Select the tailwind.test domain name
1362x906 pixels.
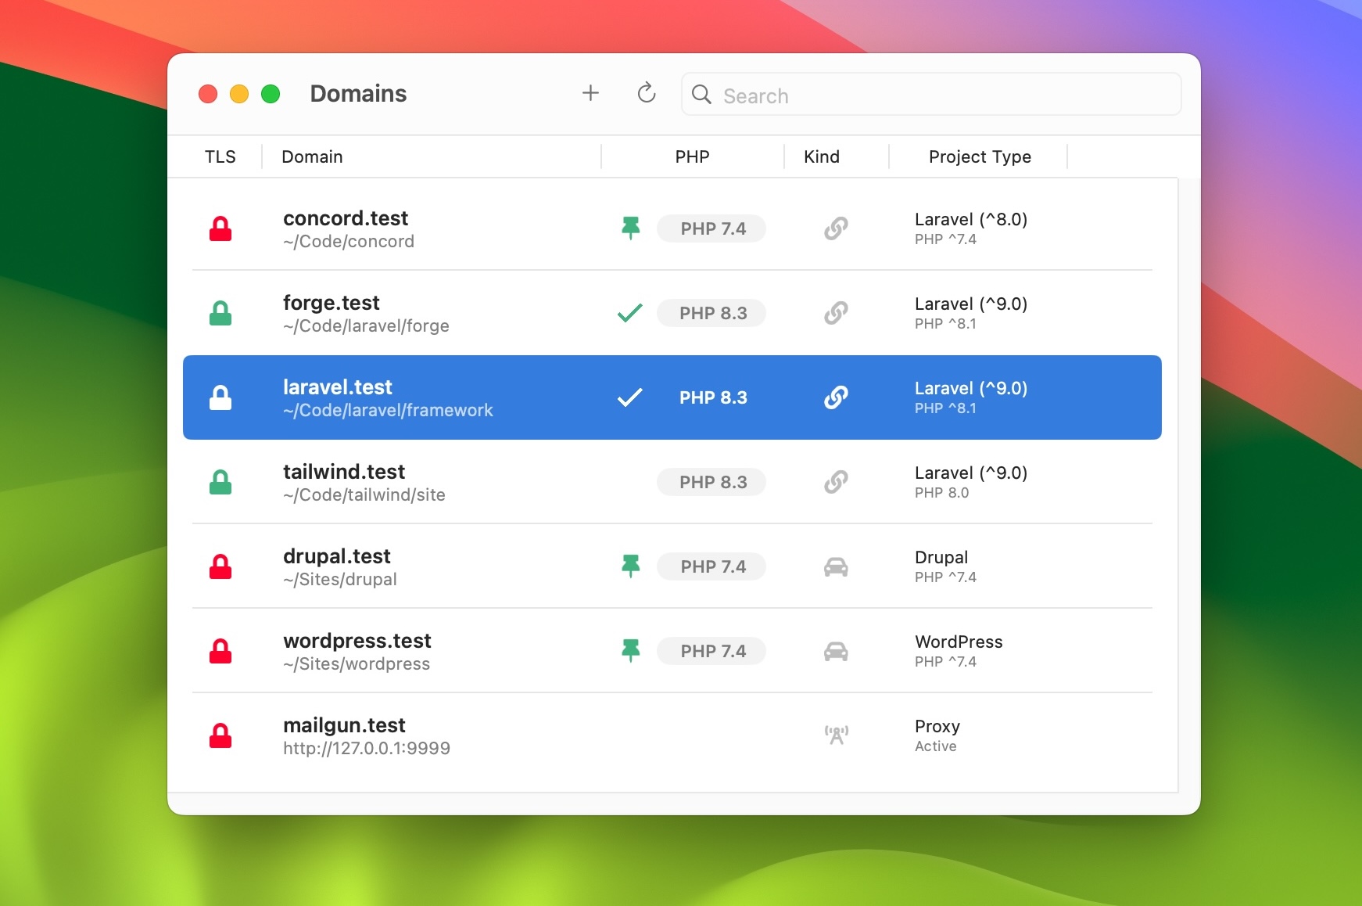click(x=344, y=472)
